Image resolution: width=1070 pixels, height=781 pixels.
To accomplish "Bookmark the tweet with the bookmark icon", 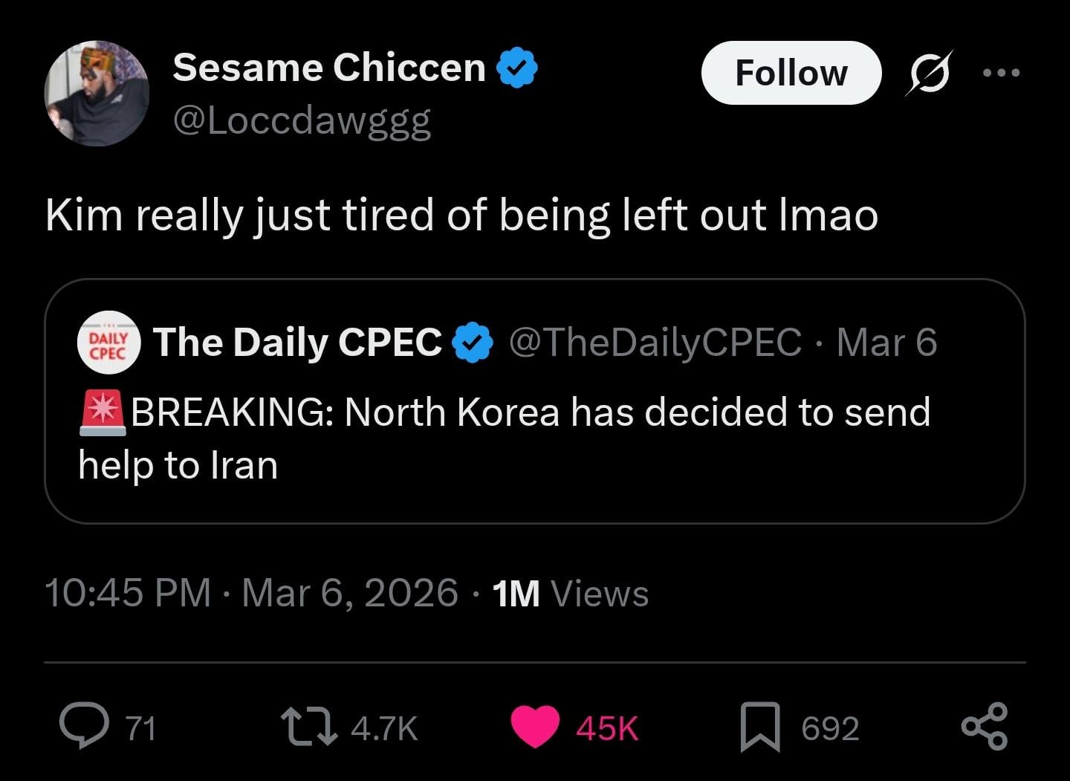I will tap(760, 726).
